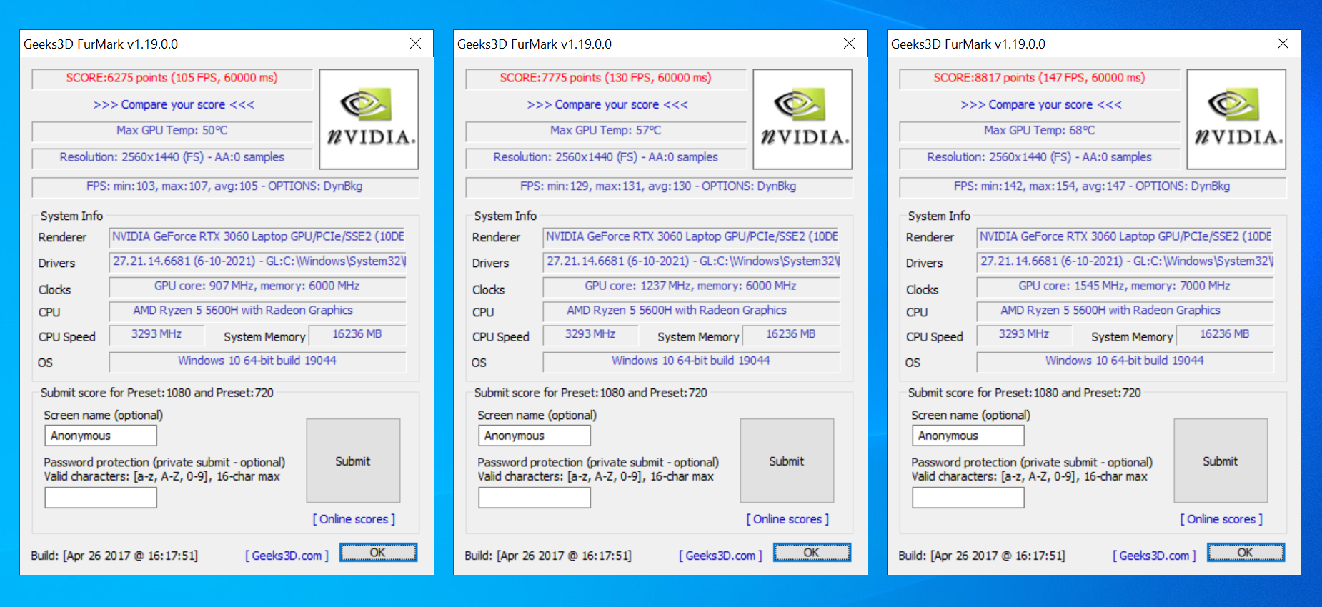Open Online scores link in the 105 FPS window

tap(354, 519)
